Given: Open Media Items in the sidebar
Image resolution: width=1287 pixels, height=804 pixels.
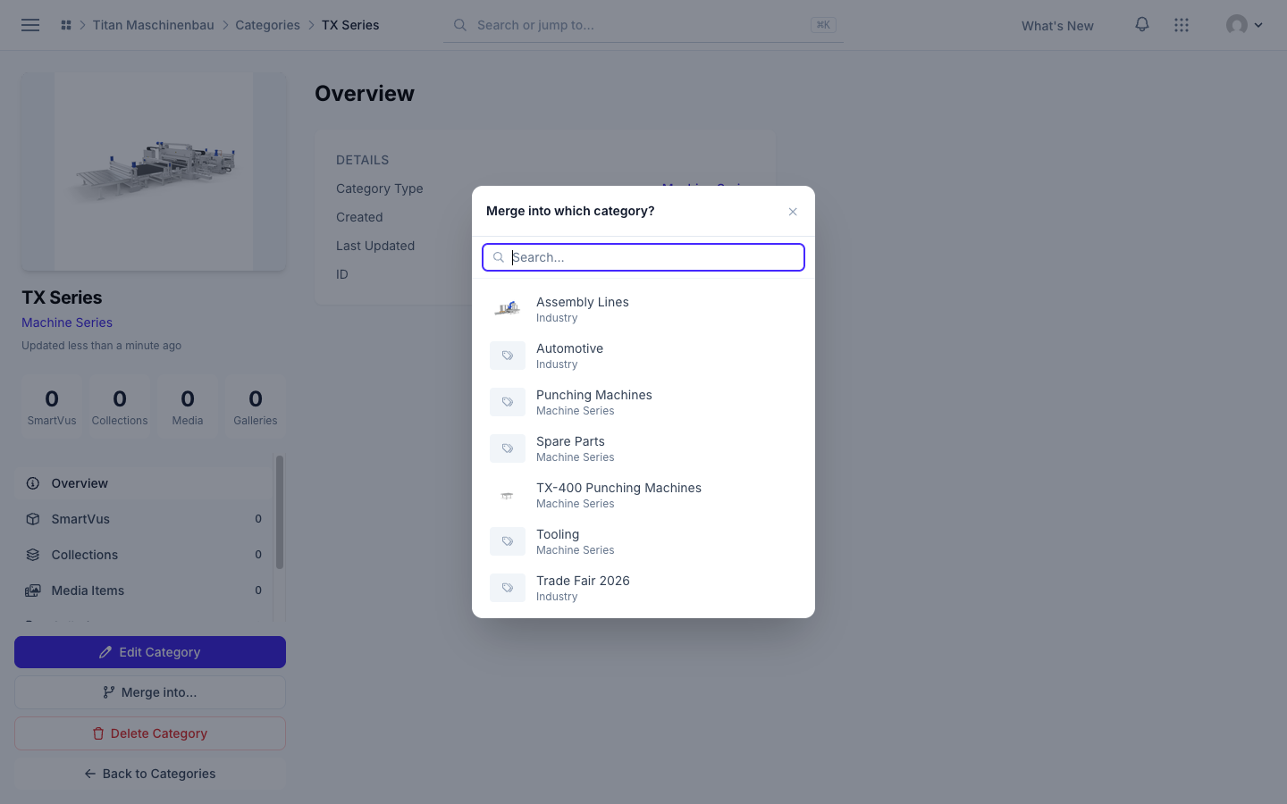Looking at the screenshot, I should [143, 590].
